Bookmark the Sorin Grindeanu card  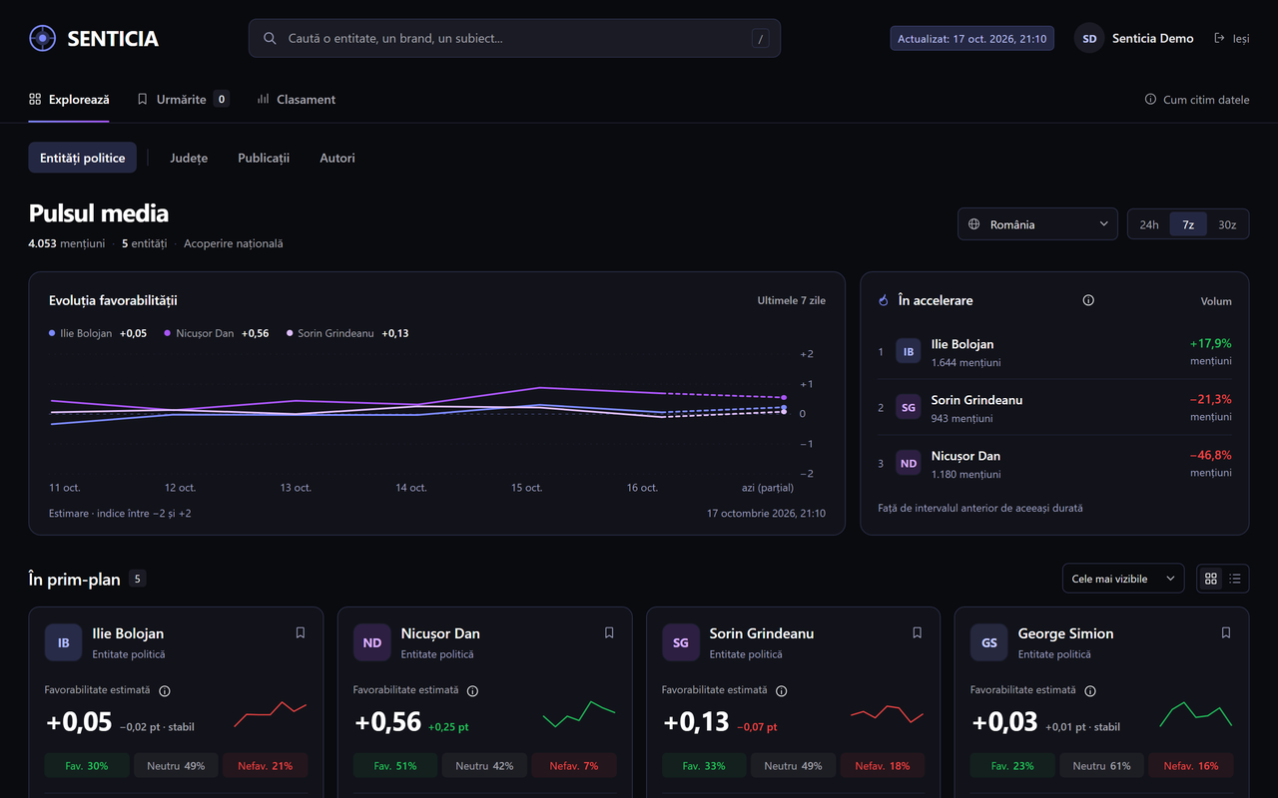click(918, 632)
